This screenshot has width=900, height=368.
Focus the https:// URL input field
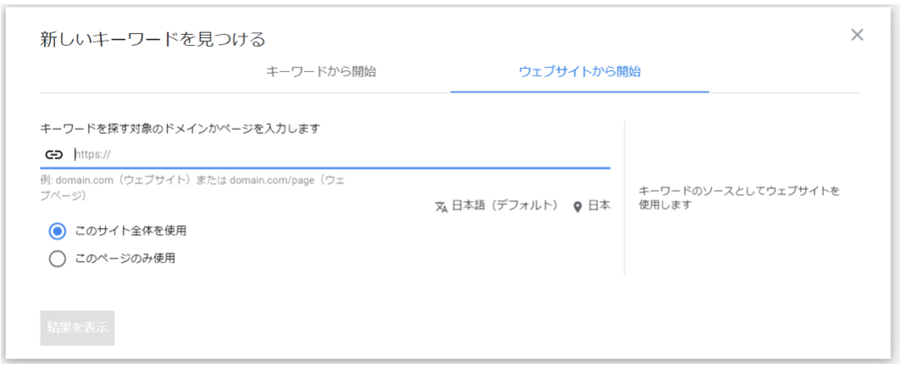click(x=342, y=154)
